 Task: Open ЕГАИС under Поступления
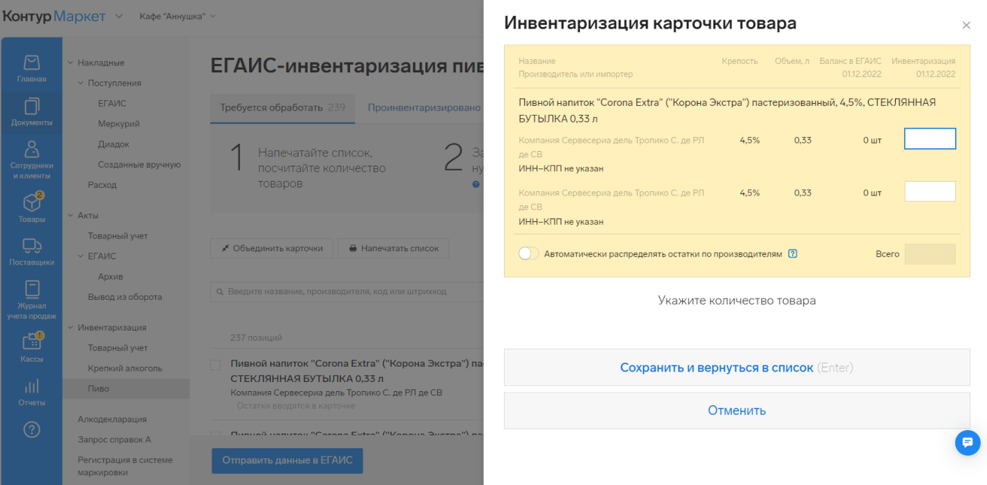112,104
